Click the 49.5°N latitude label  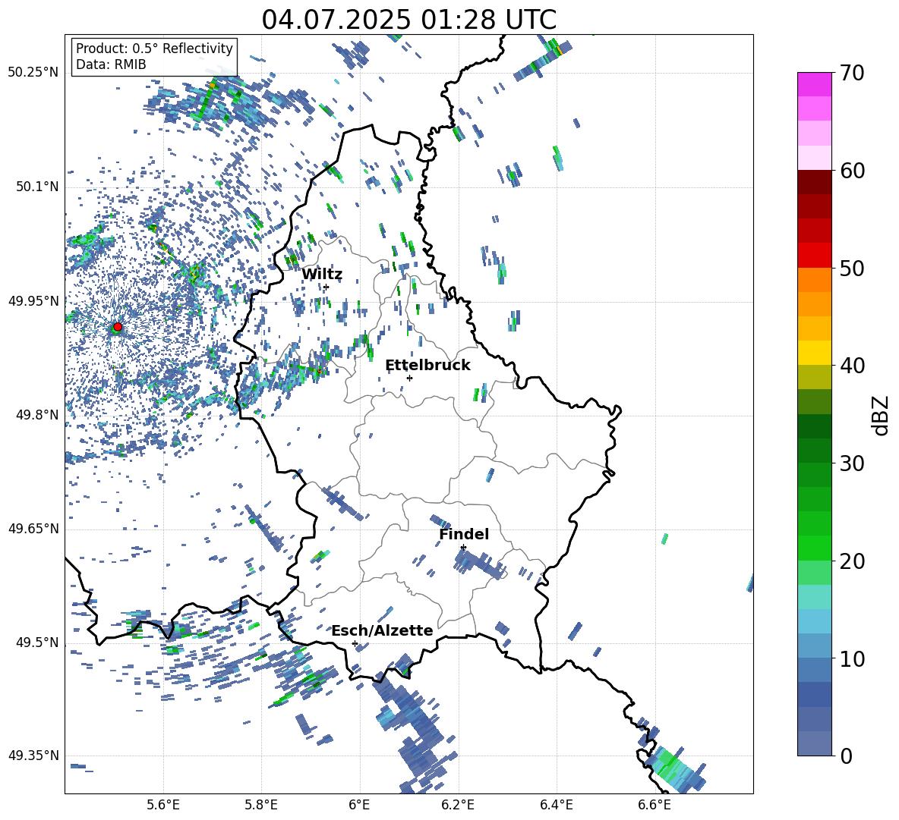tap(37, 642)
